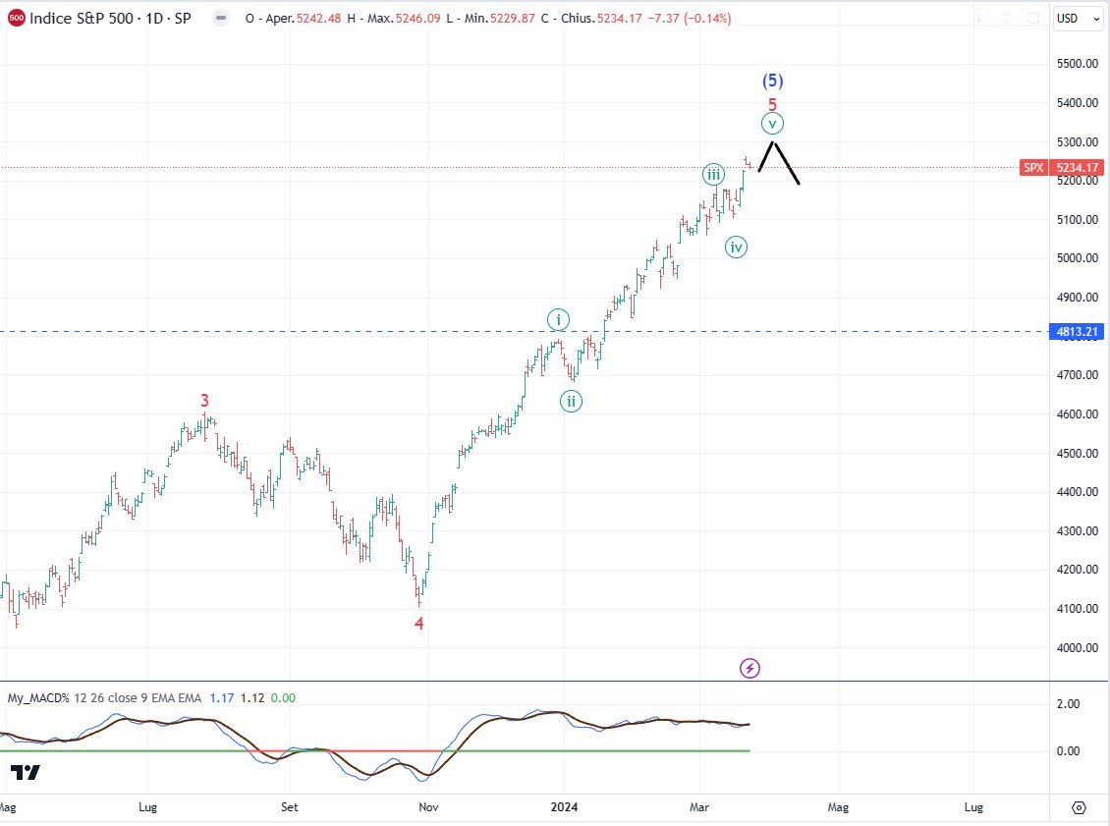Click the close value 5234.17 in legend
The width and height of the screenshot is (1110, 826).
pyautogui.click(x=620, y=19)
